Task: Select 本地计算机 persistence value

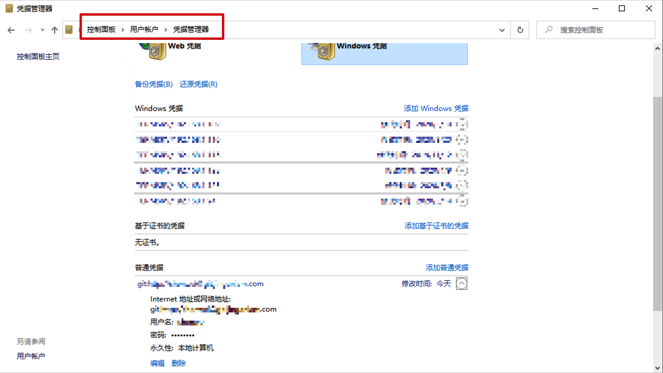Action: click(x=195, y=348)
